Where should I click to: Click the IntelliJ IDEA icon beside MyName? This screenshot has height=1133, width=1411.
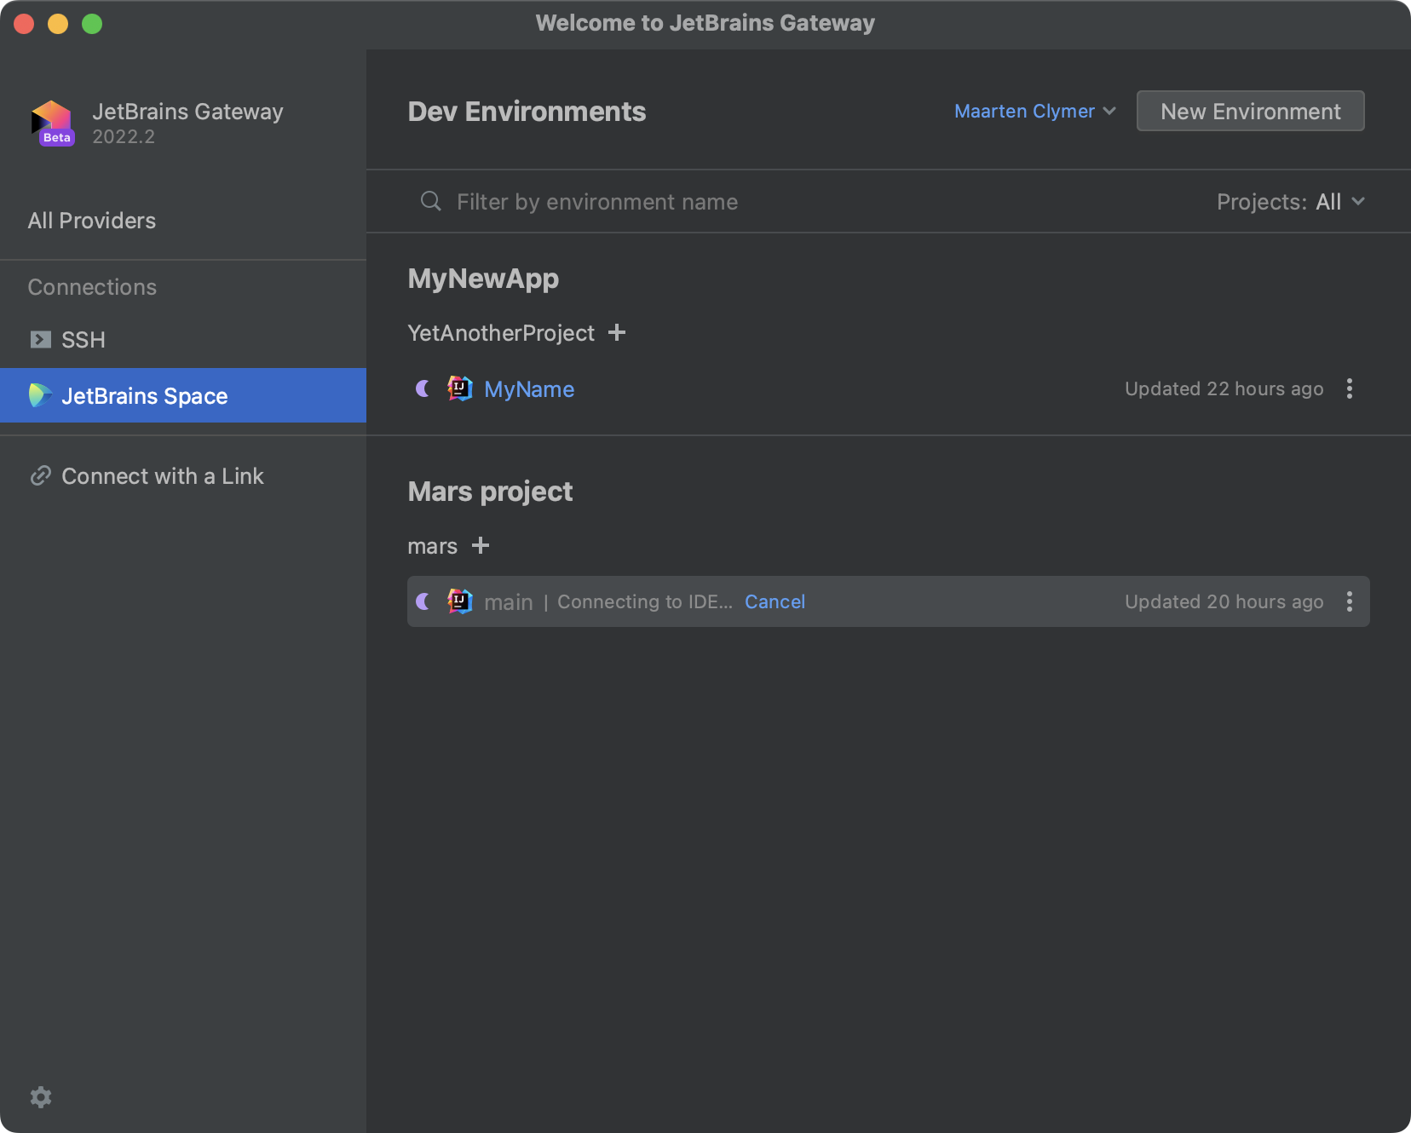click(458, 388)
